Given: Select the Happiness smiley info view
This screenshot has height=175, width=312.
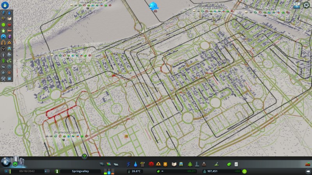Looking at the screenshot, I should (x=4, y=25).
